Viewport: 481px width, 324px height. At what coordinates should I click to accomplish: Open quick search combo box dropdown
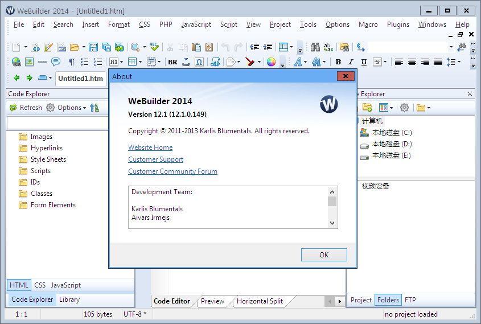[x=451, y=47]
